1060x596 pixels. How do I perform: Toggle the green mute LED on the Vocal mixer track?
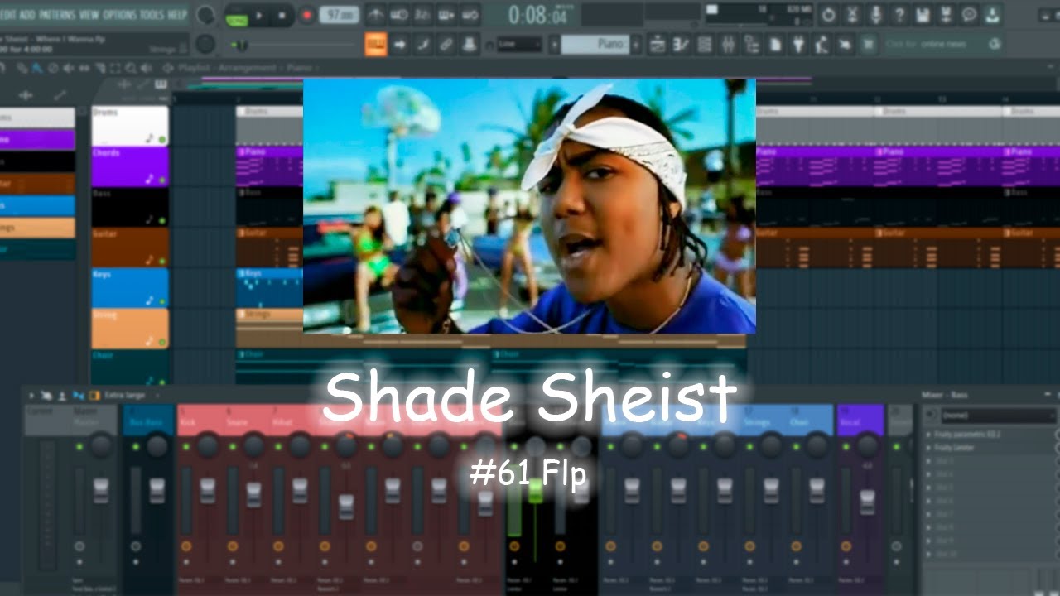point(847,447)
